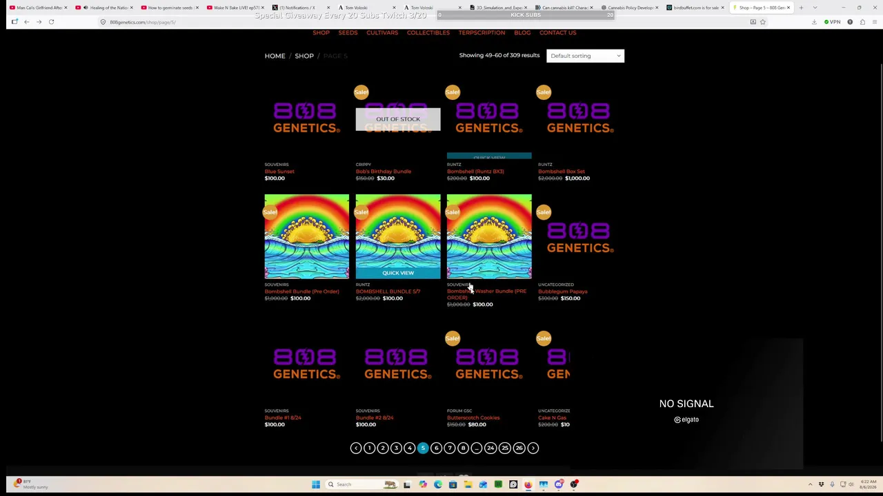Screen dimensions: 883x496
Task: Click the Bubblegum Papaya product thumbnail
Action: (x=580, y=237)
